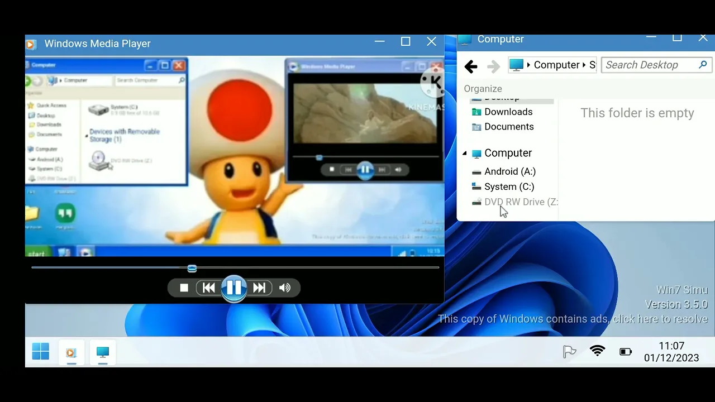
Task: Click the Wi-Fi tray icon
Action: tap(598, 351)
